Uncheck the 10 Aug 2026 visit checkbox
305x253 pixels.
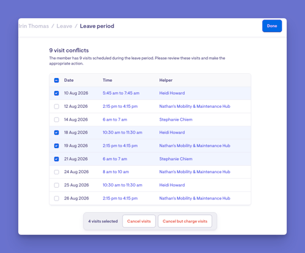(57, 93)
